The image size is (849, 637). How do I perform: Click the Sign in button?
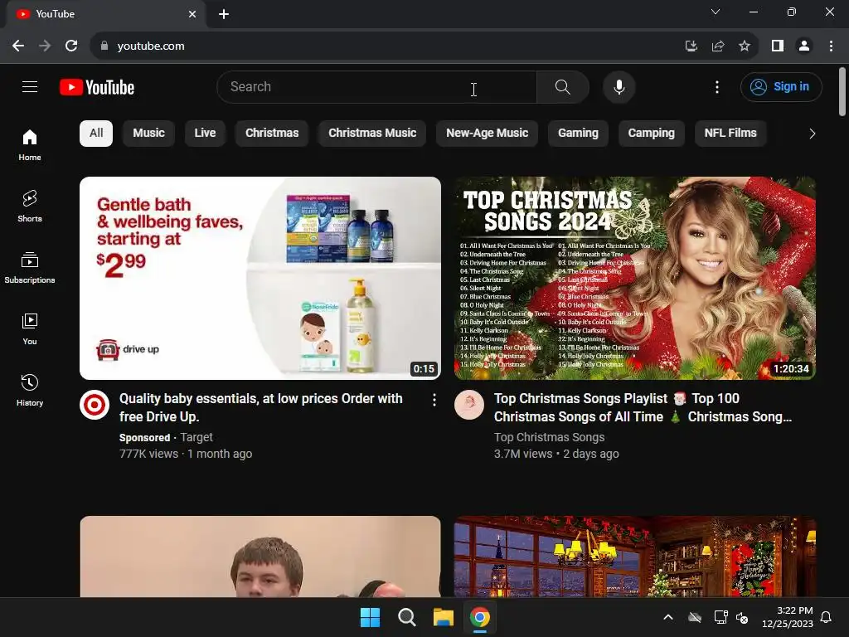781,86
